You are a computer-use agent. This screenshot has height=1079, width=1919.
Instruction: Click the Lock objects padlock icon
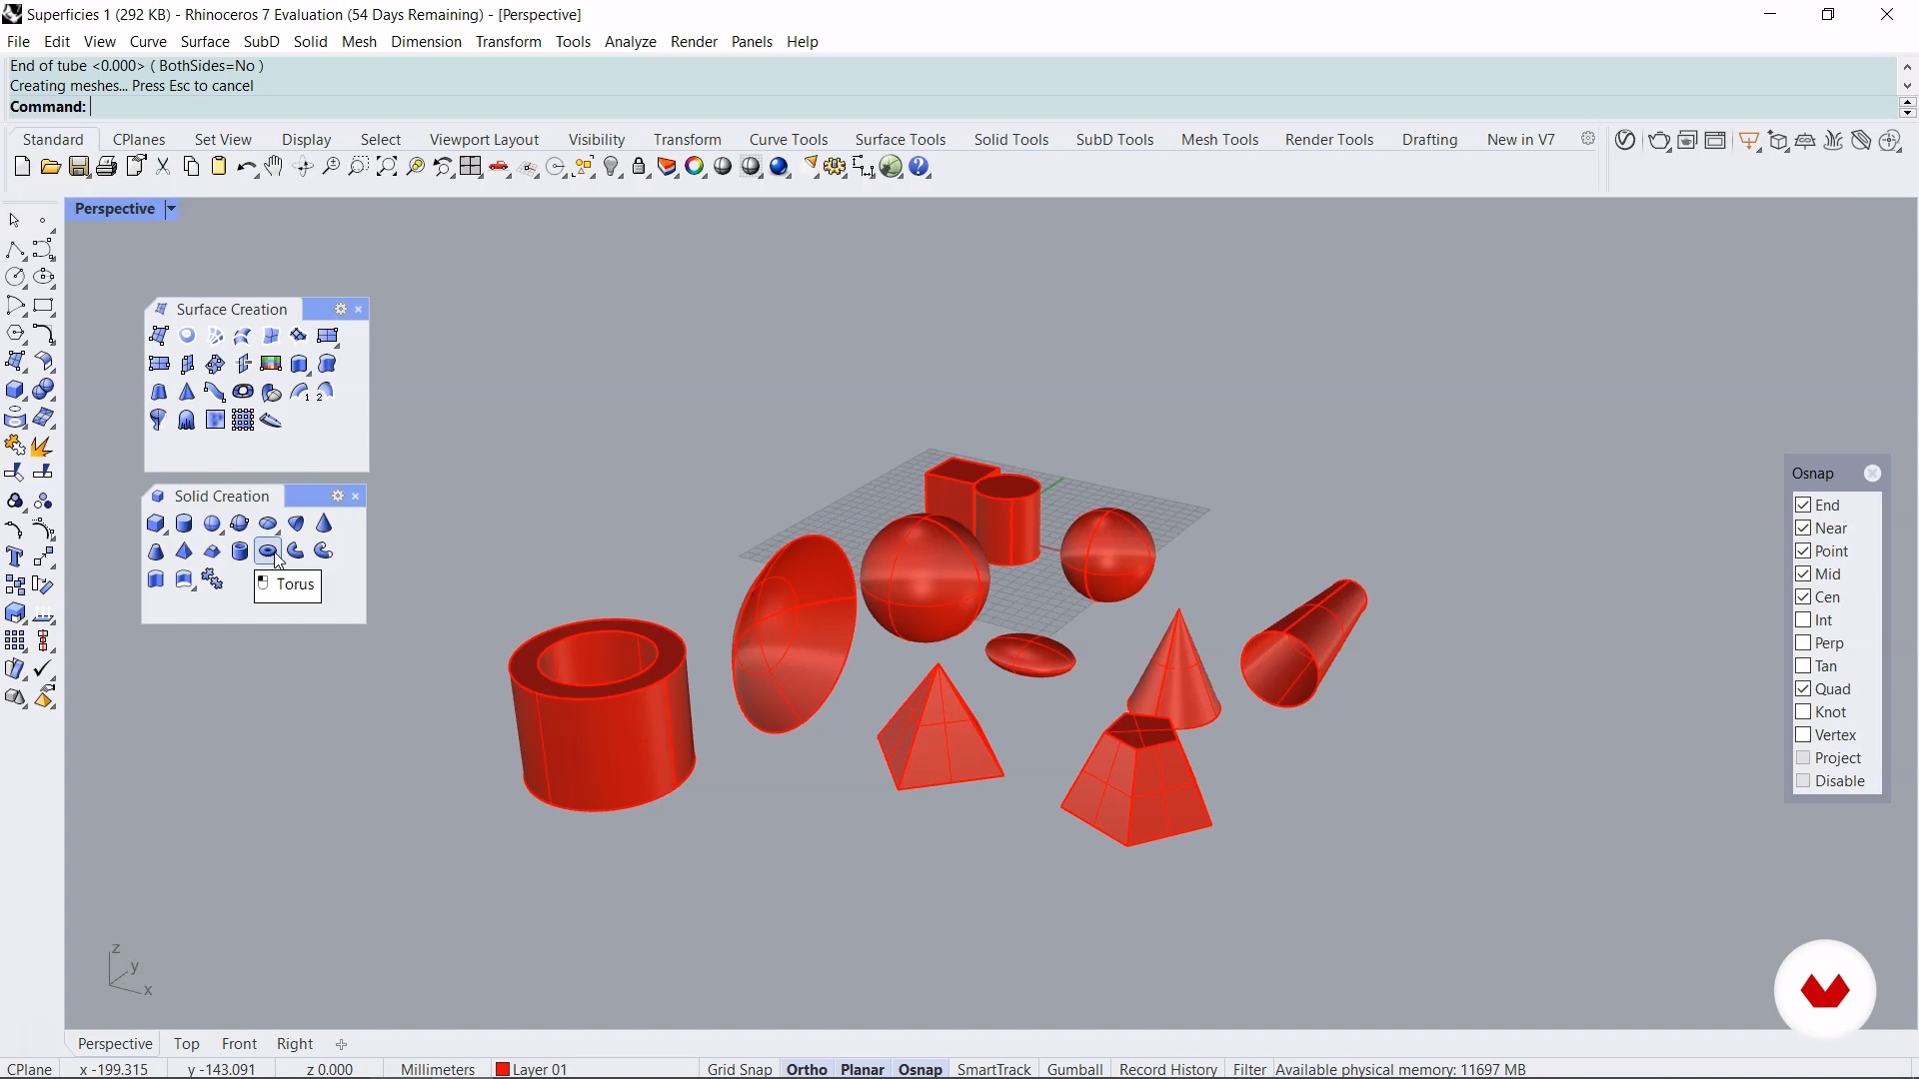coord(640,167)
